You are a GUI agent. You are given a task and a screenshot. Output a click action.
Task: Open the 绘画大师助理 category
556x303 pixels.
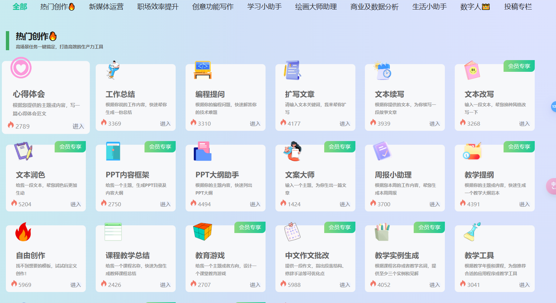315,6
